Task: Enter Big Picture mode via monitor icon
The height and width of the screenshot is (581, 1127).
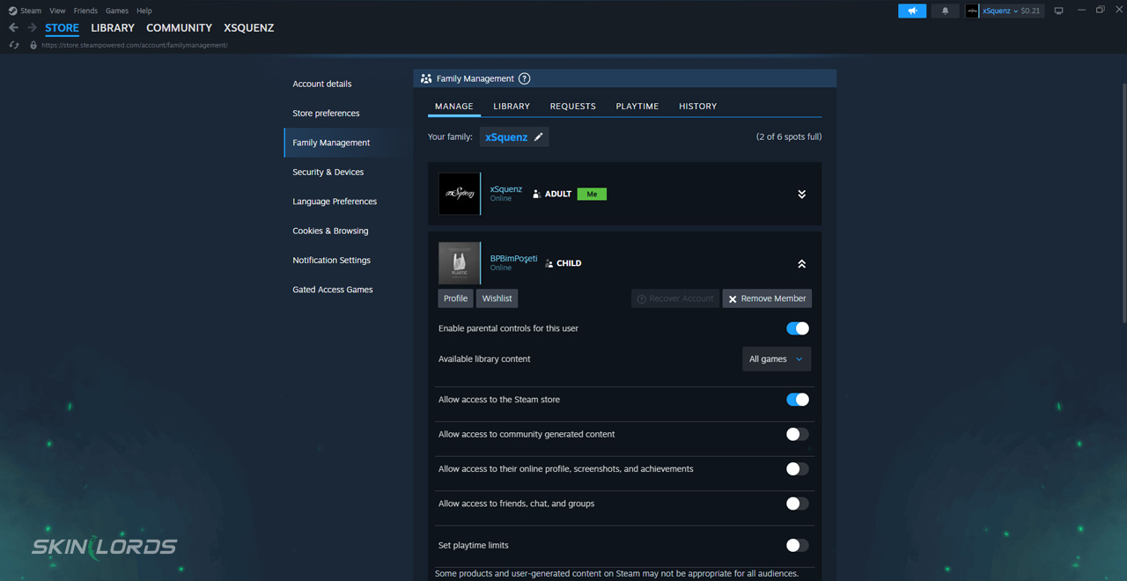Action: [x=1058, y=11]
